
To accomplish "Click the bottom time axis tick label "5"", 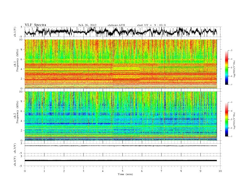I will [x=122, y=171].
